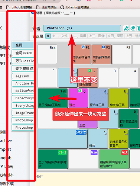Click 支持脚本 in the browser page sidebar
The height and width of the screenshot is (186, 140).
(7, 175)
